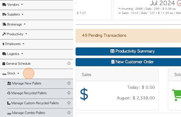This screenshot has height=117, width=181.
Task: Toggle favorite star for Manage Recycled Pallets
Action: [69, 93]
